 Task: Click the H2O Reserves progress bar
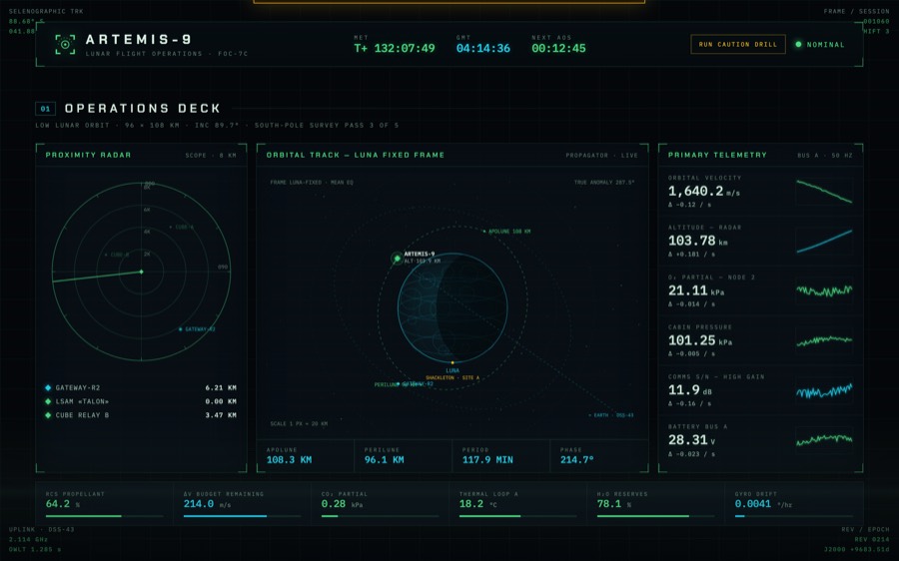pos(655,516)
